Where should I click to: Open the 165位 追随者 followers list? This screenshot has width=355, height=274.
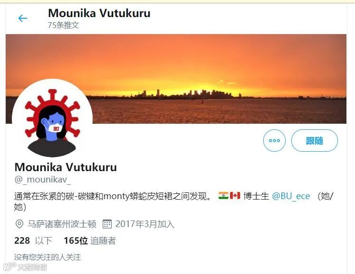(90, 240)
